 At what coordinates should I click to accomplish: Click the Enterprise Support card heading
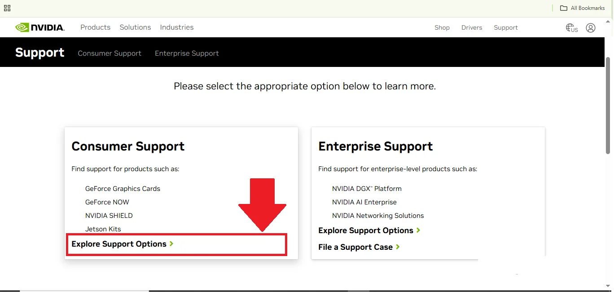pyautogui.click(x=376, y=146)
